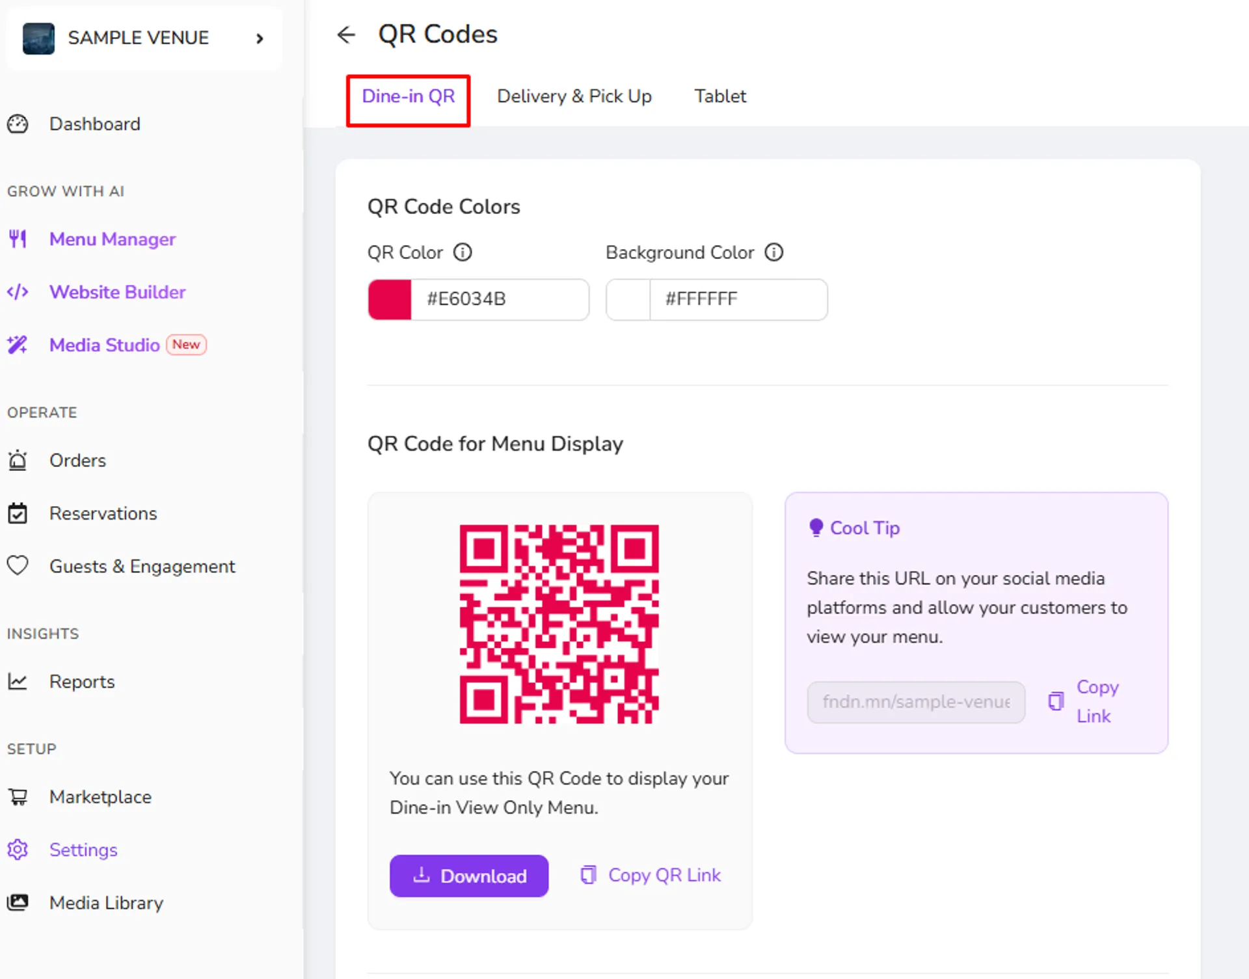
Task: Click the Reservations calendar icon
Action: tap(18, 513)
